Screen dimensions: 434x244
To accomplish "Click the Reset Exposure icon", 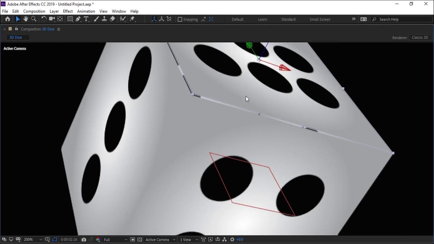I will coord(232,240).
